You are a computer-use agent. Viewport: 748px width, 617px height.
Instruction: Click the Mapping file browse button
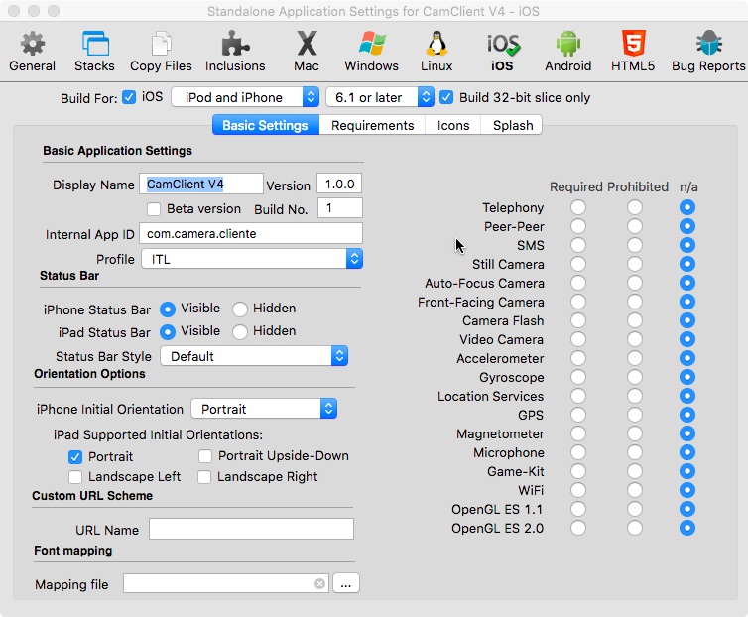point(345,584)
